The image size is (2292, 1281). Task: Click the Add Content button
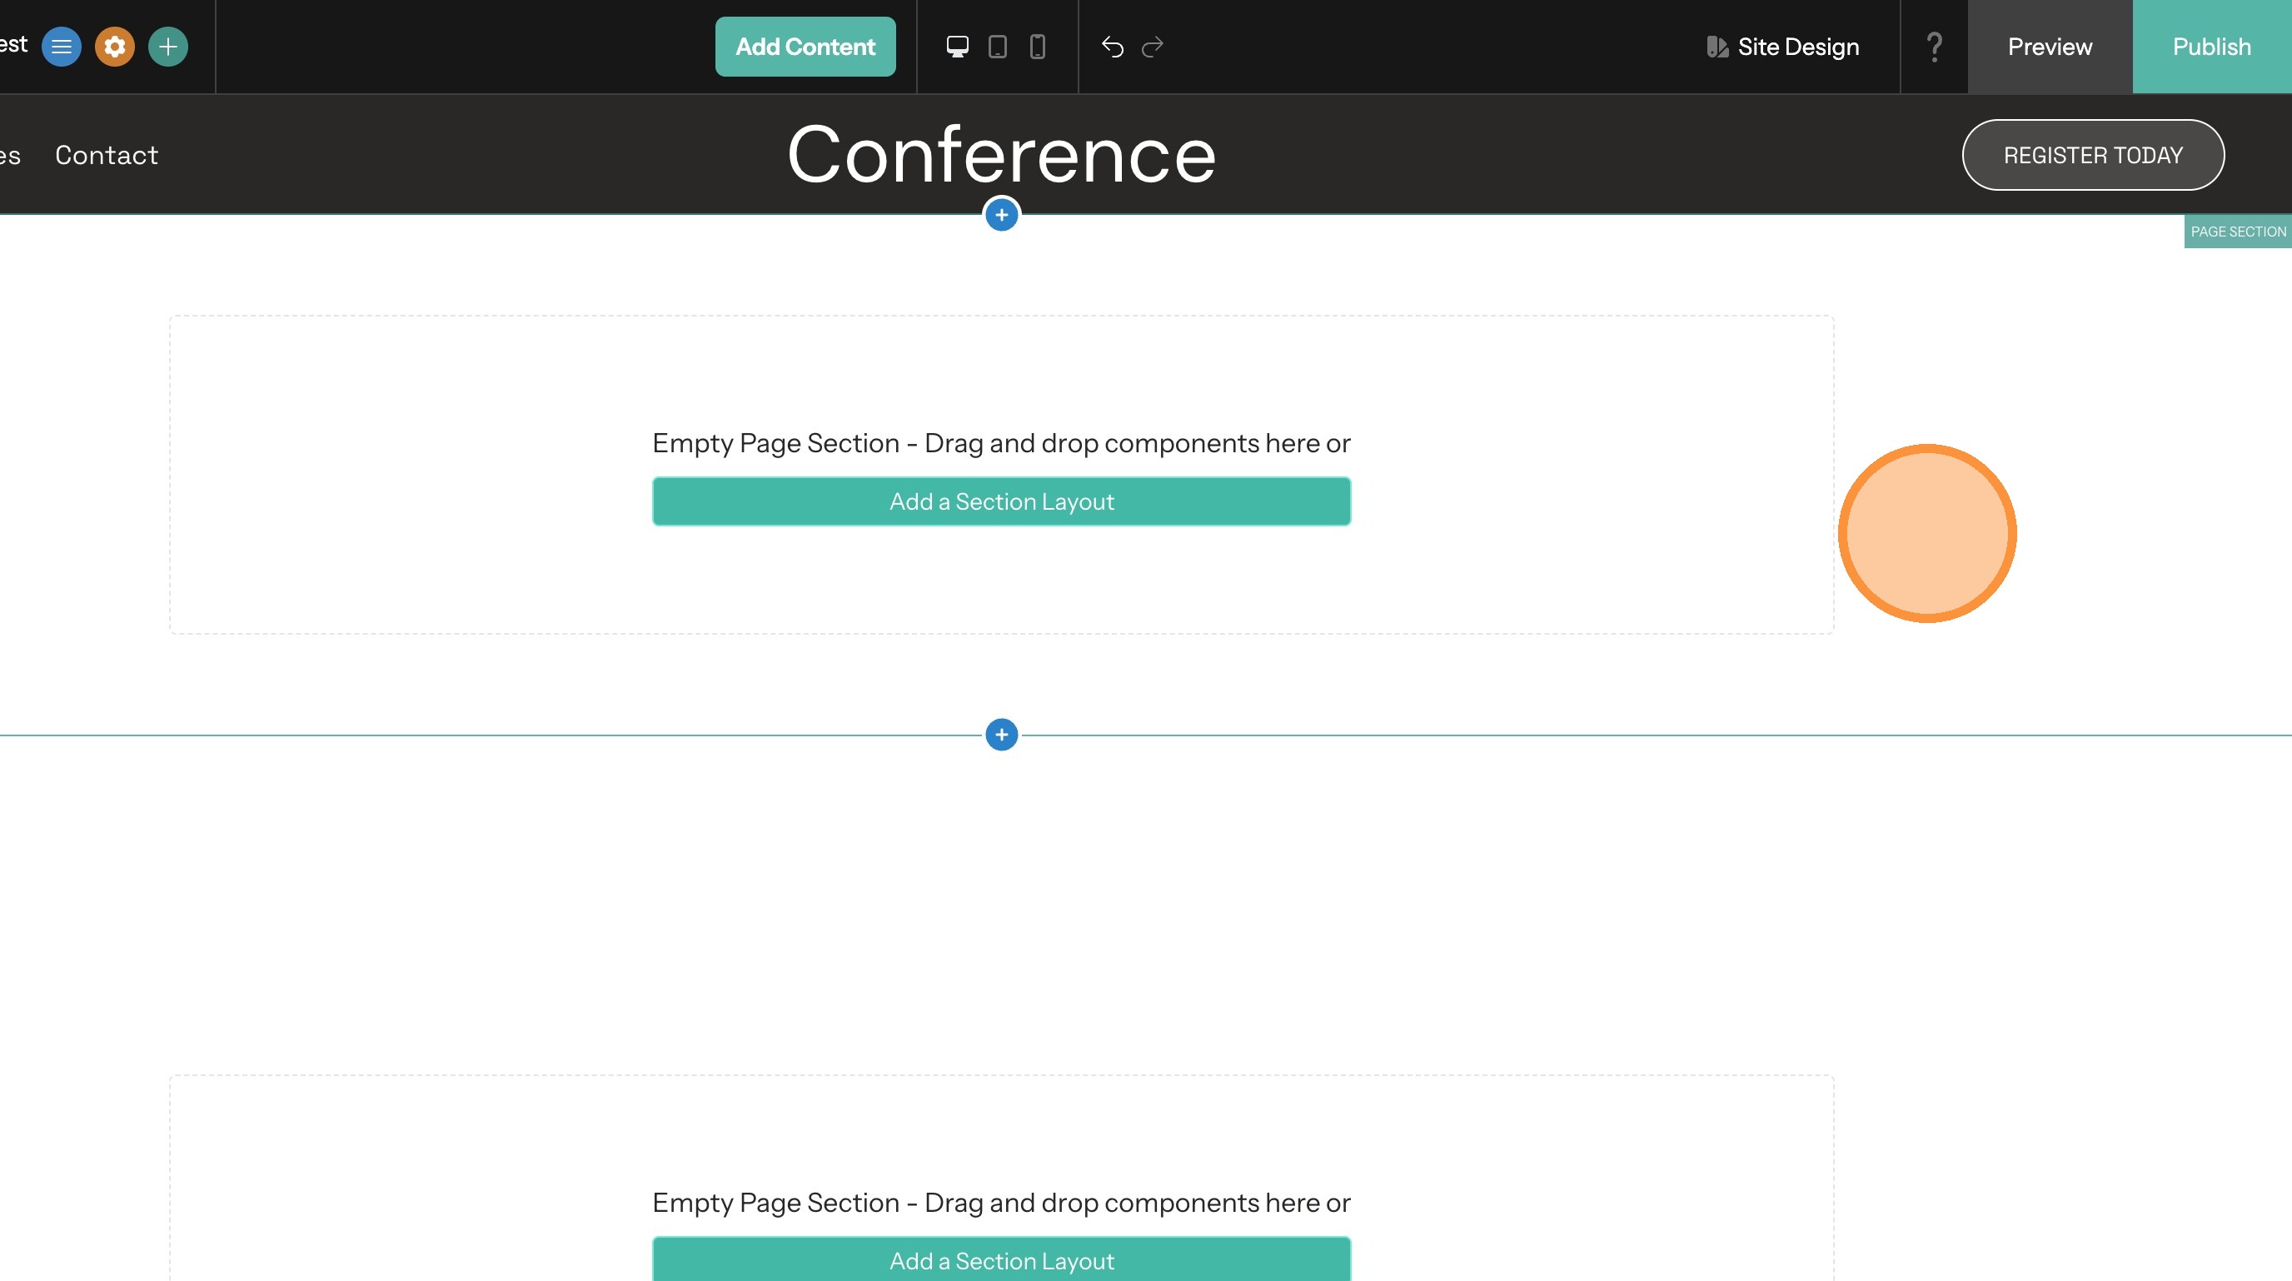point(805,47)
